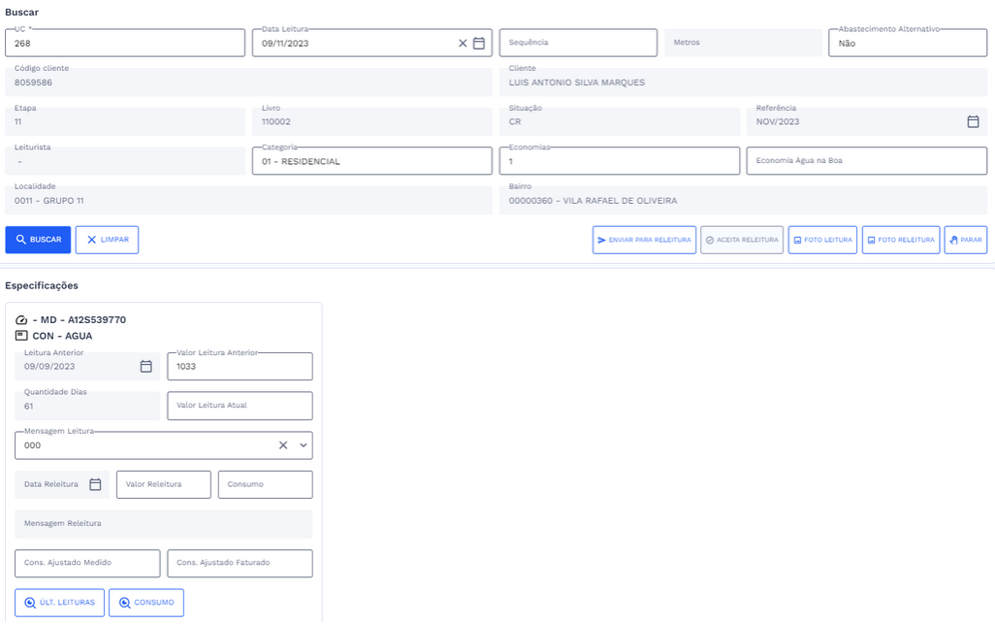Open Foto Leitura

[x=822, y=240]
